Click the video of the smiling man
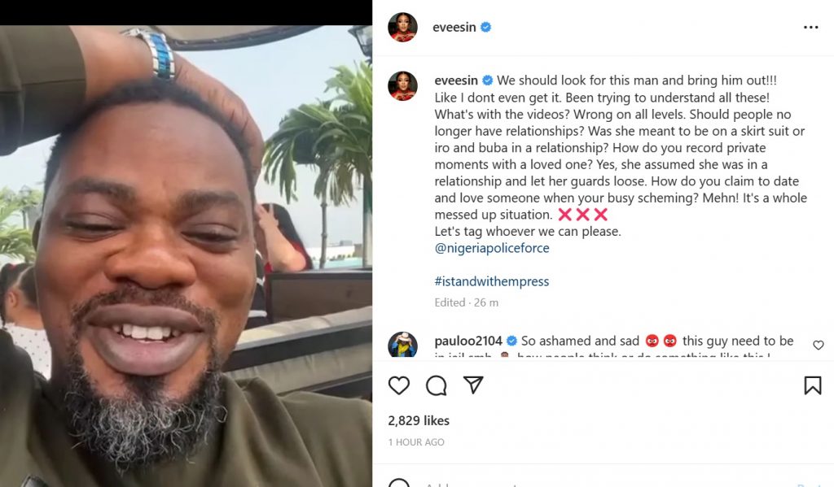Image resolution: width=834 pixels, height=487 pixels. [x=187, y=256]
